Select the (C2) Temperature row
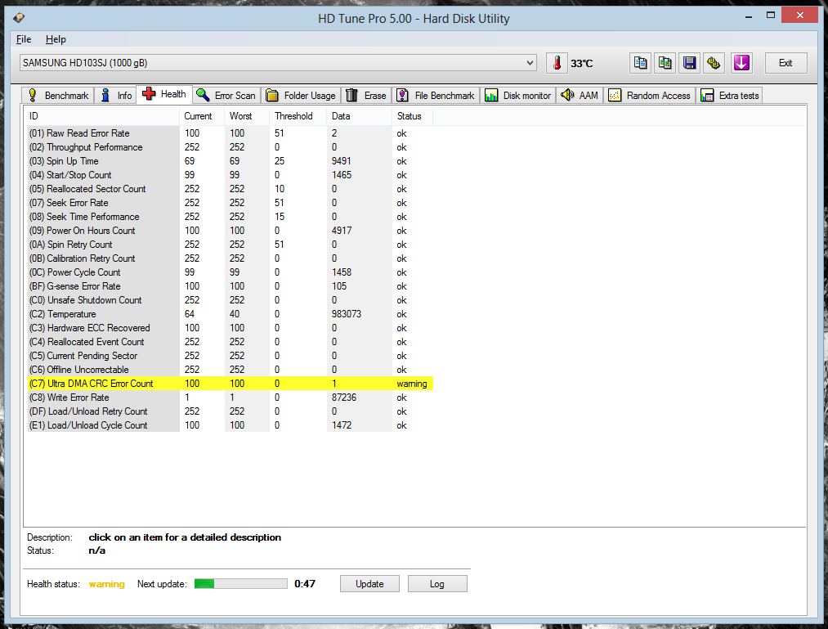This screenshot has width=828, height=629. pyautogui.click(x=230, y=314)
